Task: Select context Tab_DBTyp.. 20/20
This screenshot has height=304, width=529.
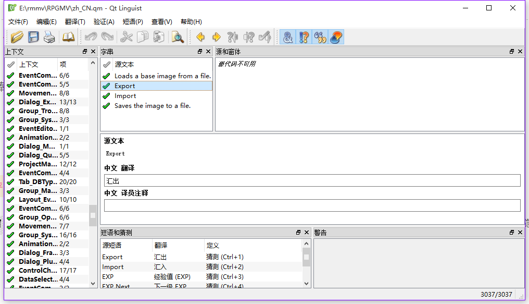Action: (47, 182)
